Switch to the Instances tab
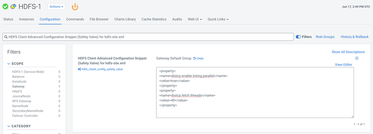The image size is (373, 134). (27, 19)
